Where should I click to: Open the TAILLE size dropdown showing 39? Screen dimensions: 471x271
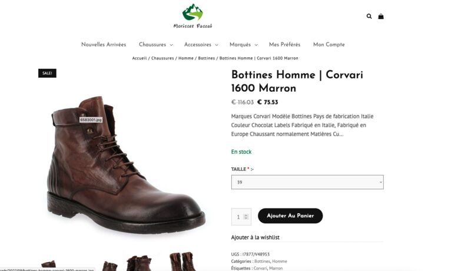coord(307,182)
